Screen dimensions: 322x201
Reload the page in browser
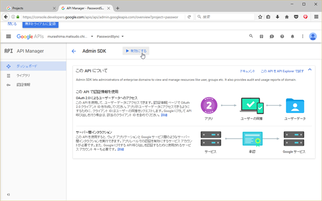(189, 17)
